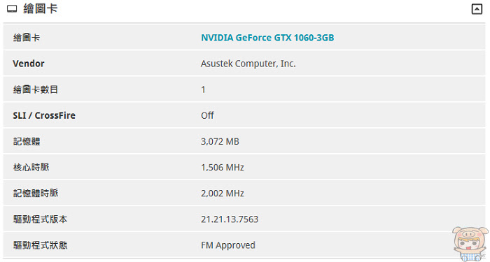The image size is (490, 262).
Task: Select the Vendor row label
Action: click(x=29, y=64)
